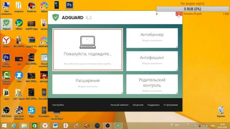The image size is (230, 129).
Task: Select the Adobe Photoshop desktop shortcut
Action: point(6,60)
